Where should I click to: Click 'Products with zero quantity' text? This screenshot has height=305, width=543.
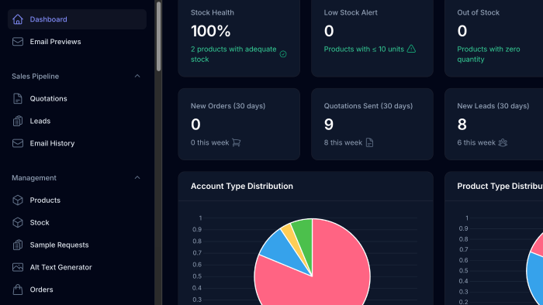[488, 54]
